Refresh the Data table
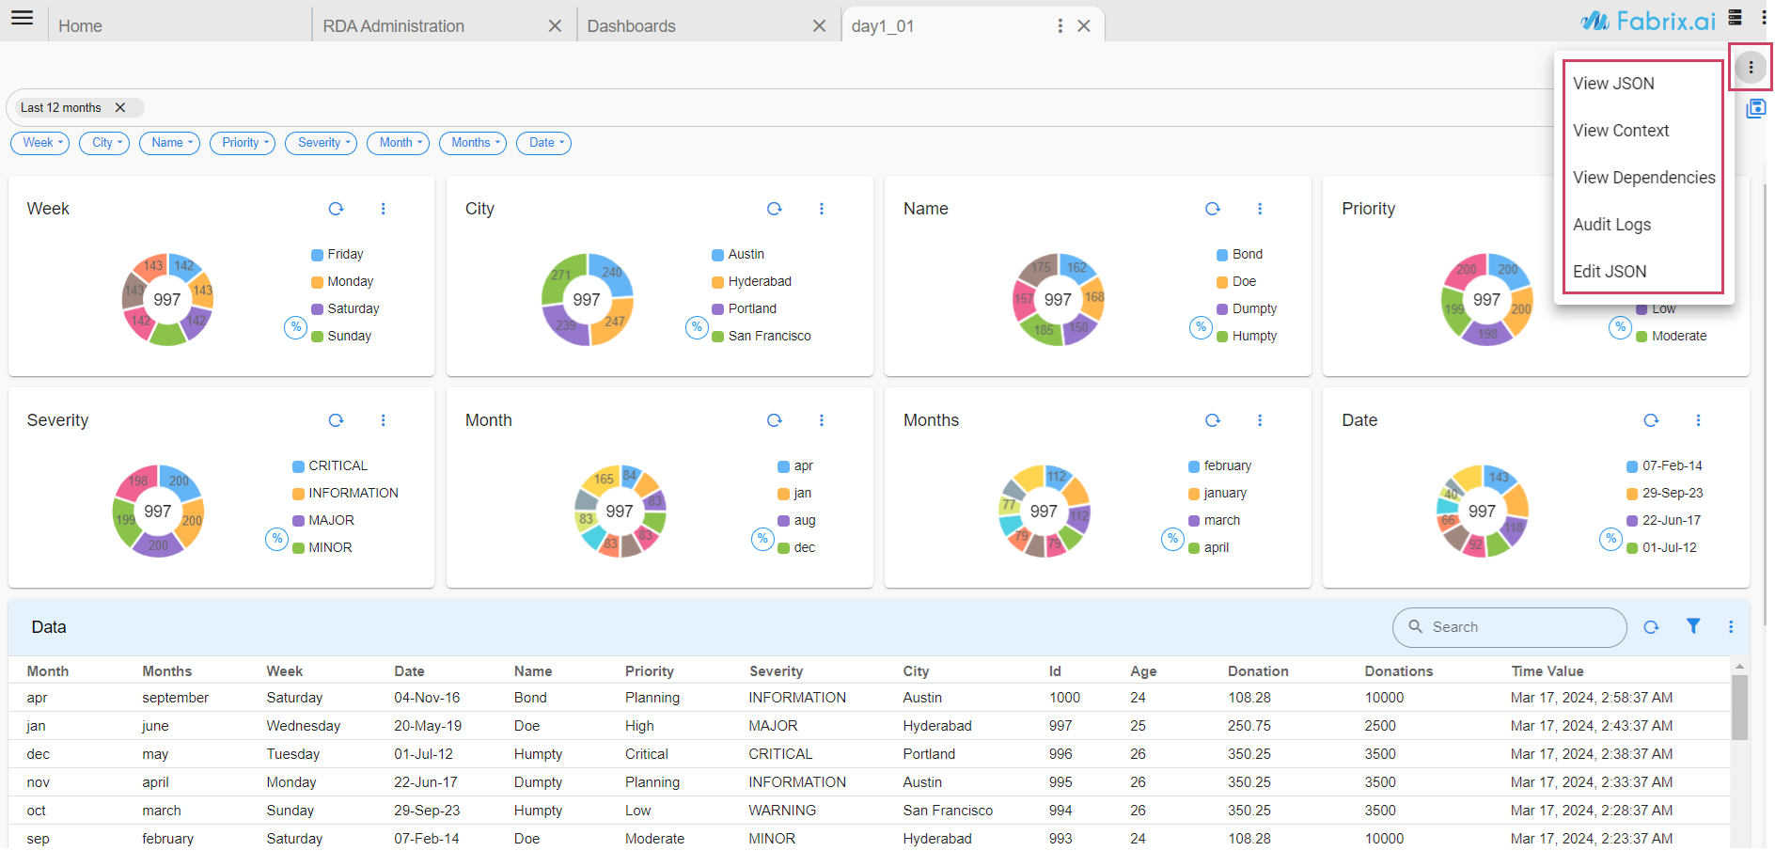The width and height of the screenshot is (1775, 851). (x=1651, y=627)
